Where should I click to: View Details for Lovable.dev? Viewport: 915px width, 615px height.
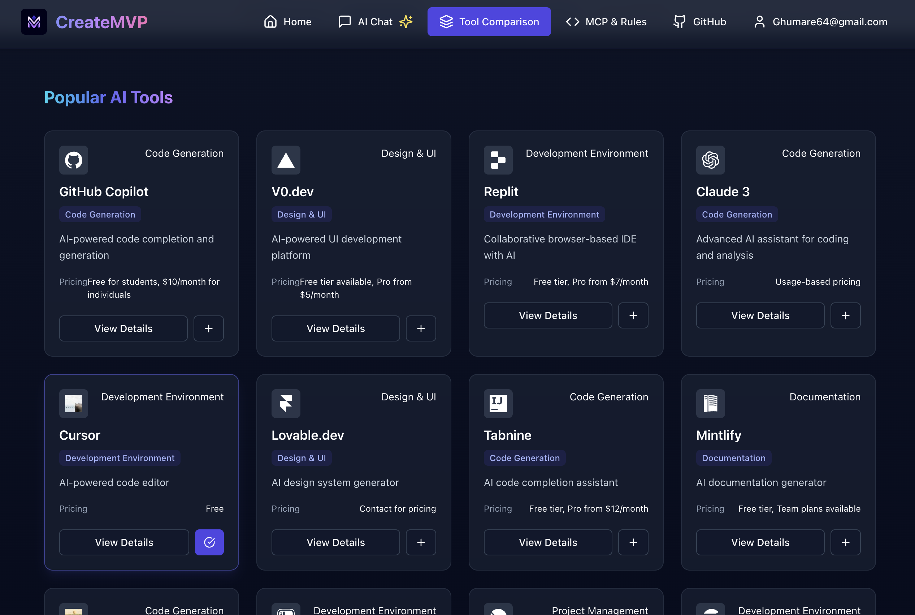coord(335,542)
